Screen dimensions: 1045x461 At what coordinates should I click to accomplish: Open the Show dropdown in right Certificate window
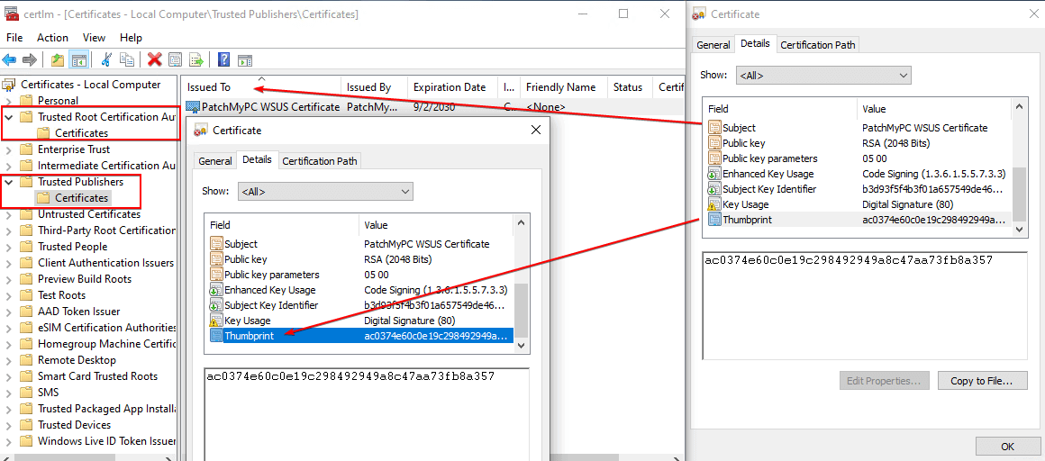[823, 76]
